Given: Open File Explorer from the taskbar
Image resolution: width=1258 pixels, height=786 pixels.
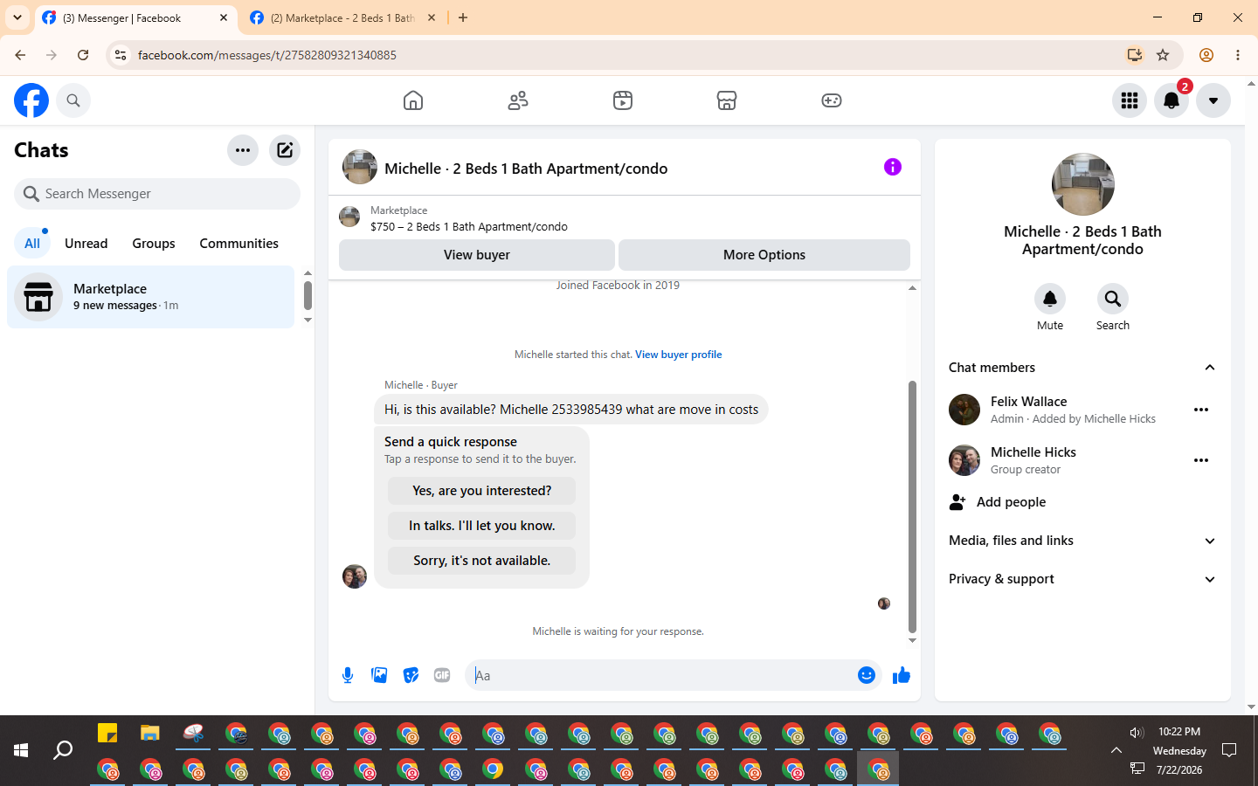Looking at the screenshot, I should pos(150,733).
